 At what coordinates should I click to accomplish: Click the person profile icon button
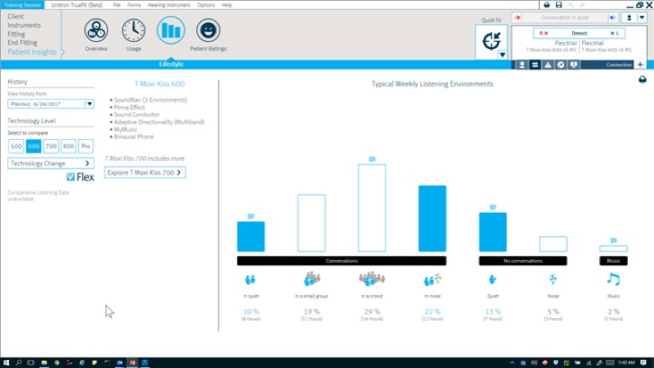coord(629,17)
